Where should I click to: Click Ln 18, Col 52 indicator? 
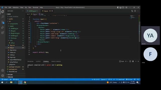pyautogui.click(x=96, y=79)
